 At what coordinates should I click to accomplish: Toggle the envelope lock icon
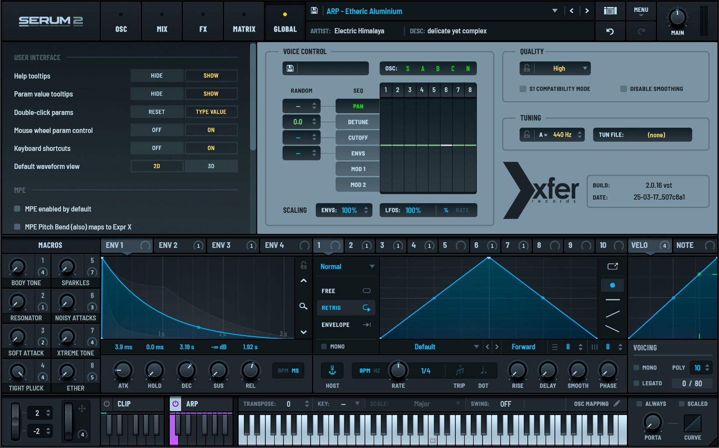coord(303,265)
